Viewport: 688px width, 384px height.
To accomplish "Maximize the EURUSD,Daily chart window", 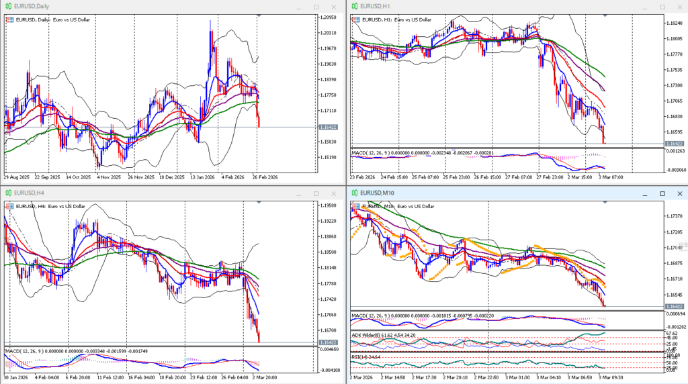I will tap(316, 7).
